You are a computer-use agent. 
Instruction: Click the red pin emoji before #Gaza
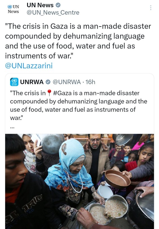(x=49, y=93)
